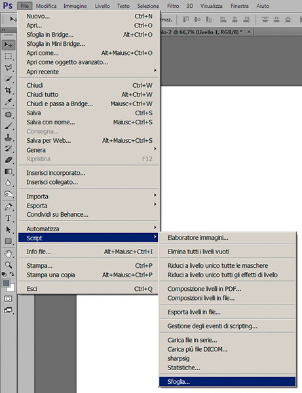Select the Dodge tool
Screen dimensions: 302x393
coord(9,195)
